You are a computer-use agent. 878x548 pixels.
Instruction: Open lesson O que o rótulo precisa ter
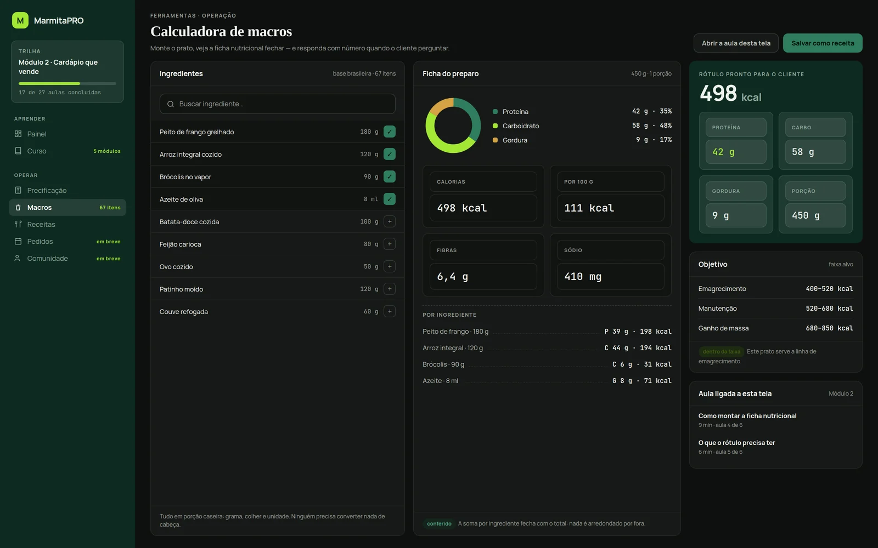(775, 447)
